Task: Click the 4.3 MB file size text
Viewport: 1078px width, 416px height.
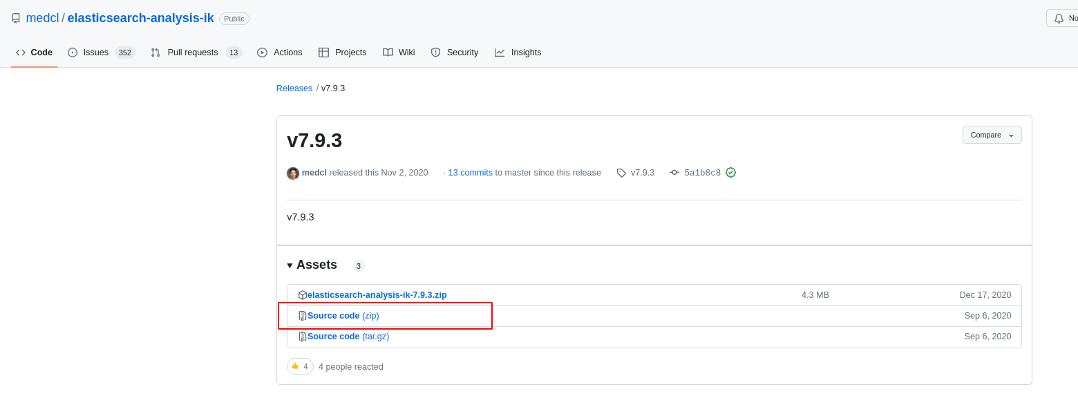Action: point(815,295)
